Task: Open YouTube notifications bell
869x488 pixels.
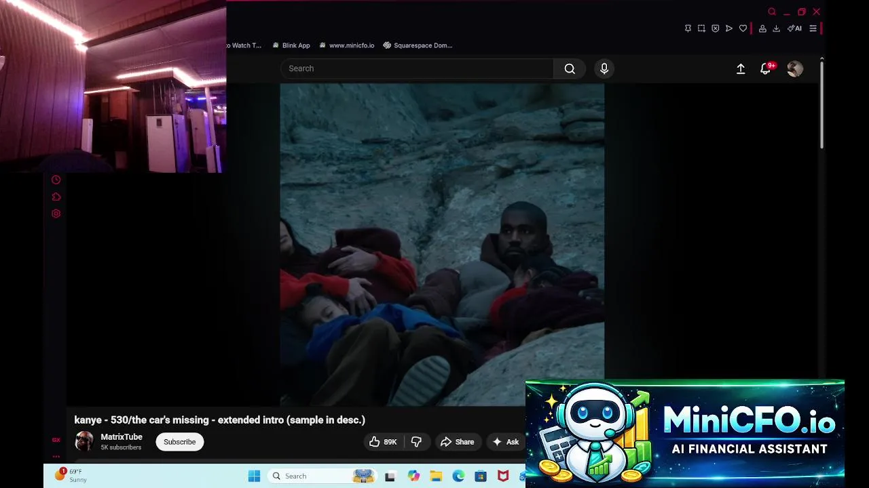Action: point(766,68)
